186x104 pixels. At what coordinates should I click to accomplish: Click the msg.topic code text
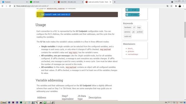click(x=73, y=53)
